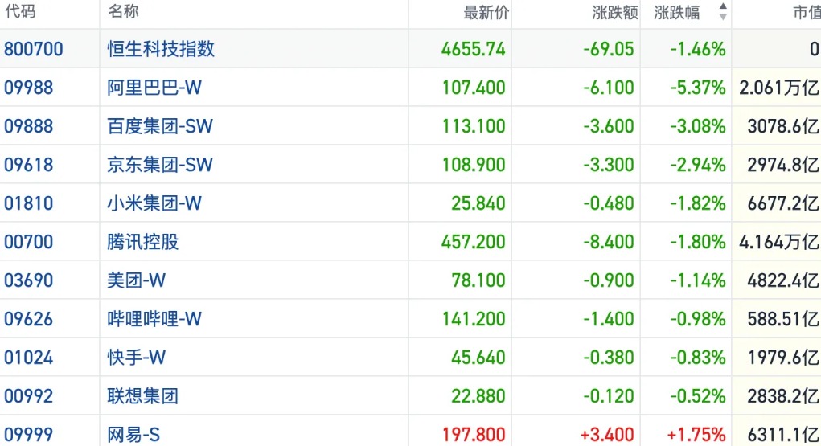This screenshot has width=821, height=446.
Task: Open 美团-W stock name
Action: tap(137, 280)
